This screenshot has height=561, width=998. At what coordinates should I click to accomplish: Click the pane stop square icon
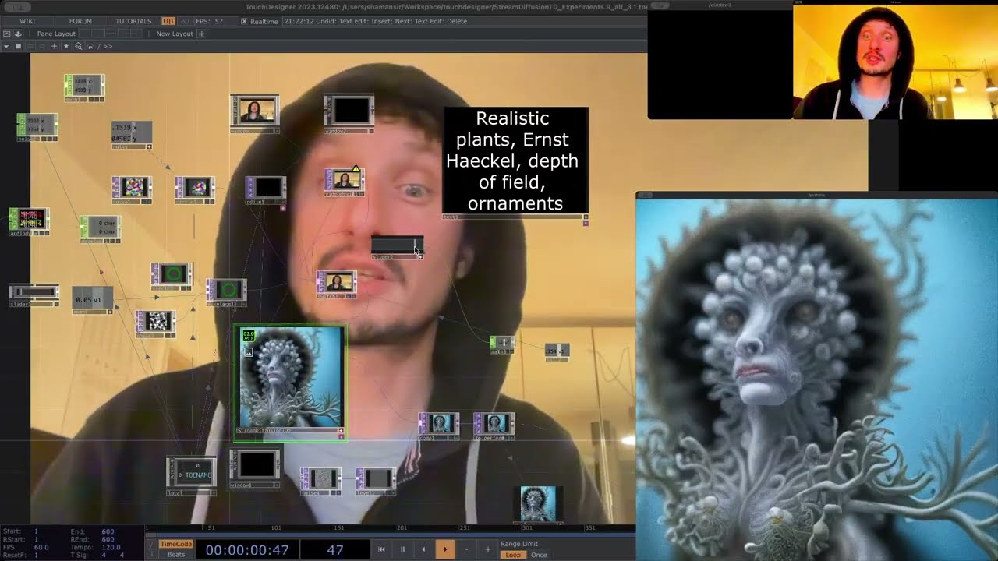(x=19, y=47)
